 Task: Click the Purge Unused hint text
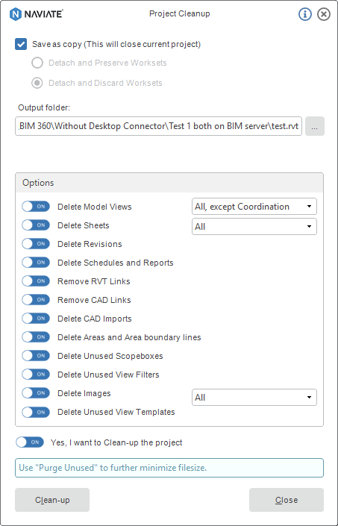click(x=113, y=468)
